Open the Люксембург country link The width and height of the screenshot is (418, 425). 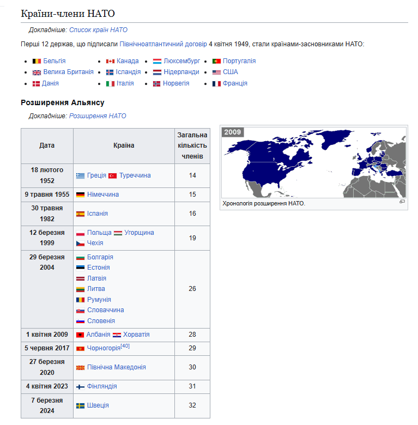(x=181, y=61)
